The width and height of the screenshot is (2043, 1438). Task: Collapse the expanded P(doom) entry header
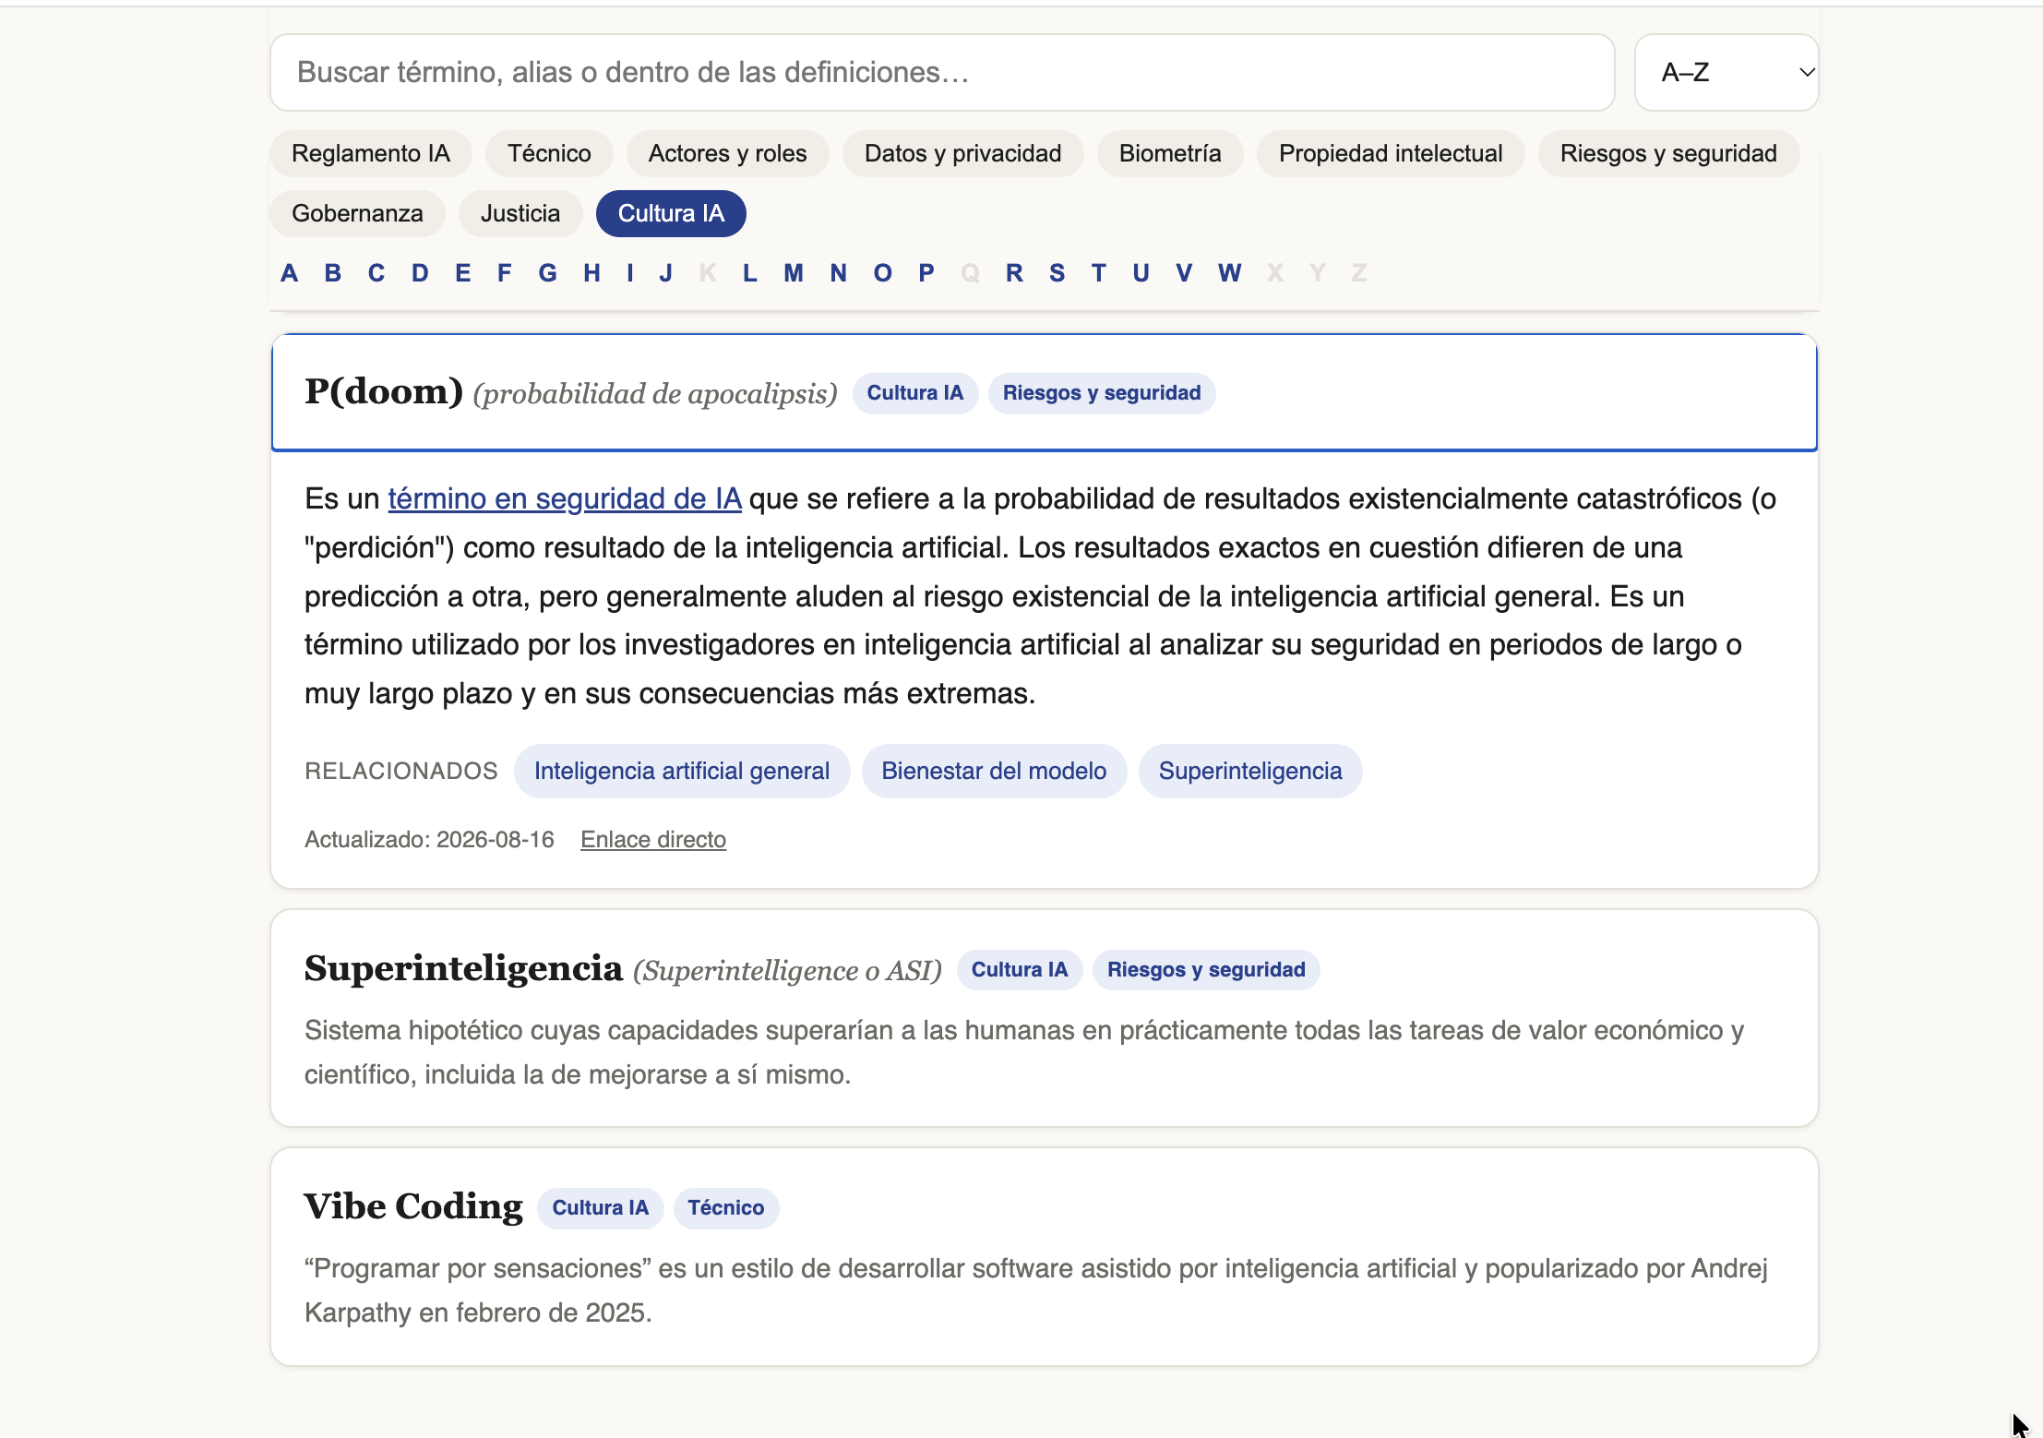(1044, 392)
